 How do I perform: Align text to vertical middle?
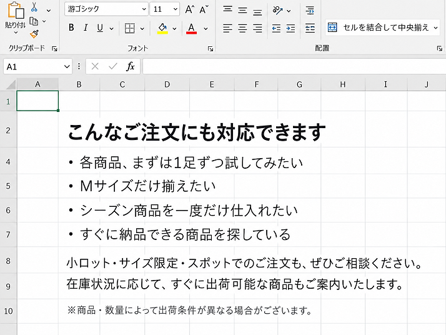pos(242,11)
